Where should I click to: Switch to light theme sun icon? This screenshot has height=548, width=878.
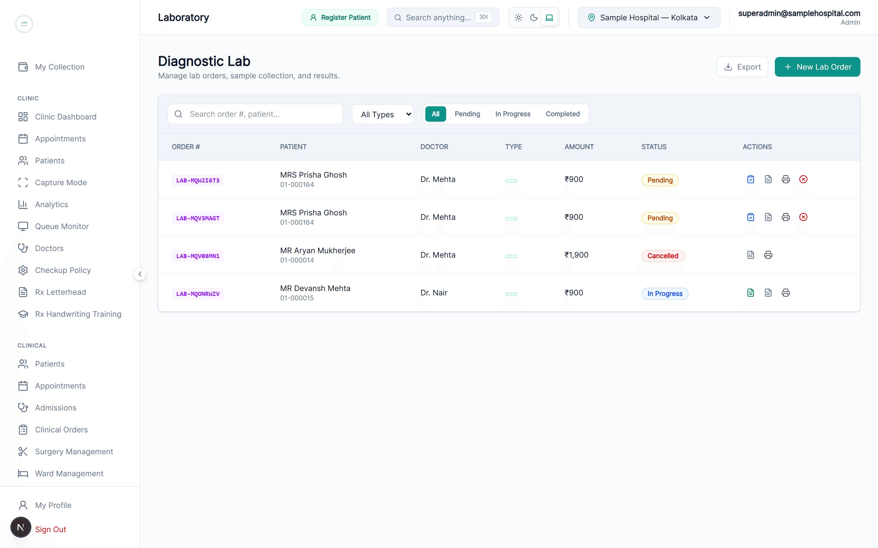(519, 17)
